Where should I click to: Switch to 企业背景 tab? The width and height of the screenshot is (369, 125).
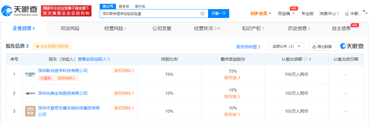(24, 29)
